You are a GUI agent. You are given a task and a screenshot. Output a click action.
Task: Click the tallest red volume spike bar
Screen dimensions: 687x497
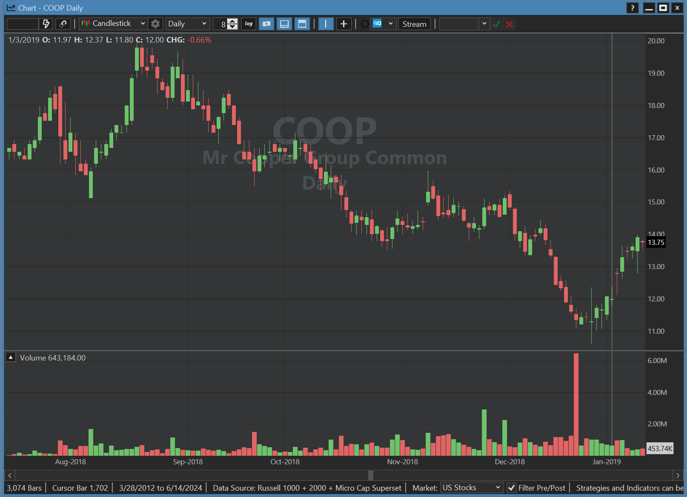576,404
